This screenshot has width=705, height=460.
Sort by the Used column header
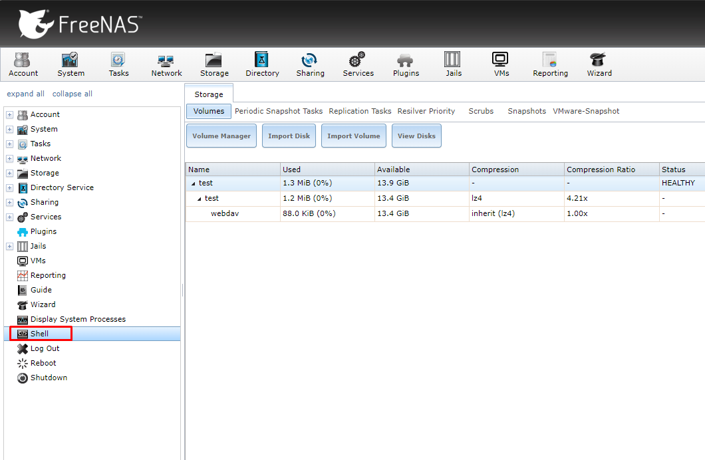tap(327, 170)
